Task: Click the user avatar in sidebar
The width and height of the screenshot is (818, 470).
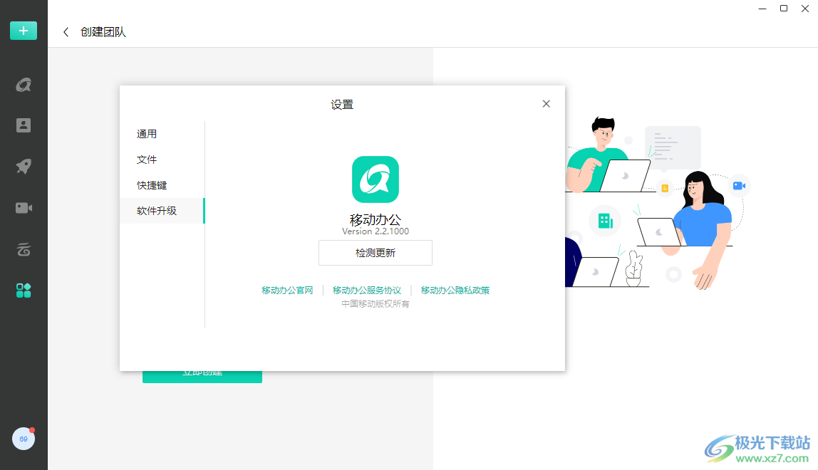Action: click(24, 439)
